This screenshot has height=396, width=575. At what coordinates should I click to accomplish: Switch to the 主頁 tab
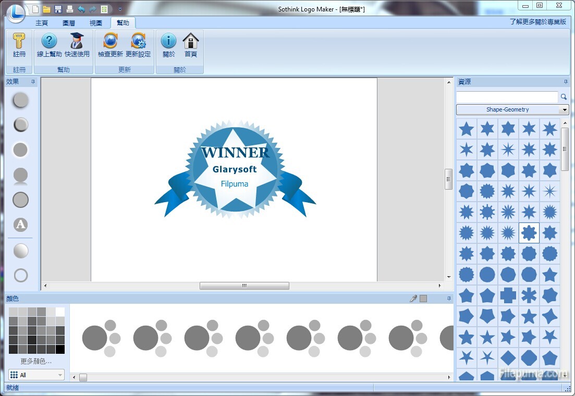pos(42,23)
